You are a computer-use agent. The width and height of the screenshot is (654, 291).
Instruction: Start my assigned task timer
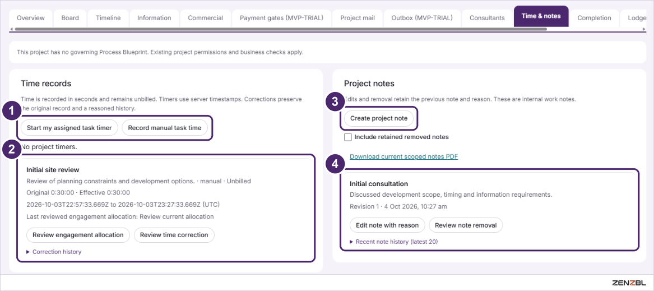point(69,128)
